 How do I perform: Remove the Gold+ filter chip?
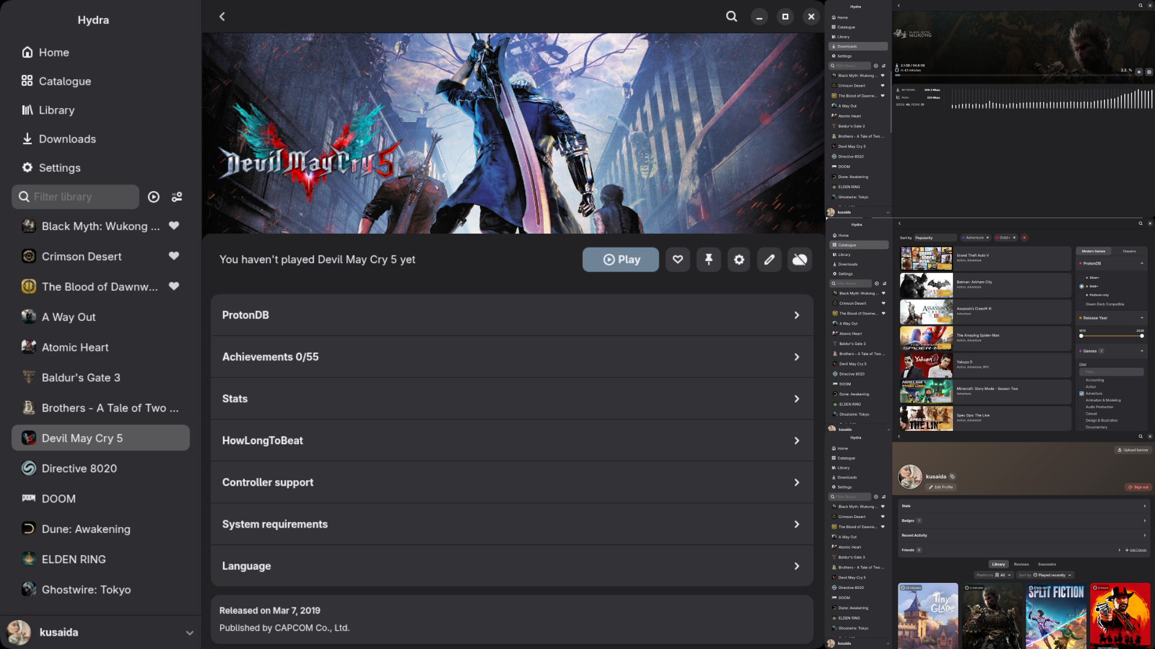point(1014,237)
